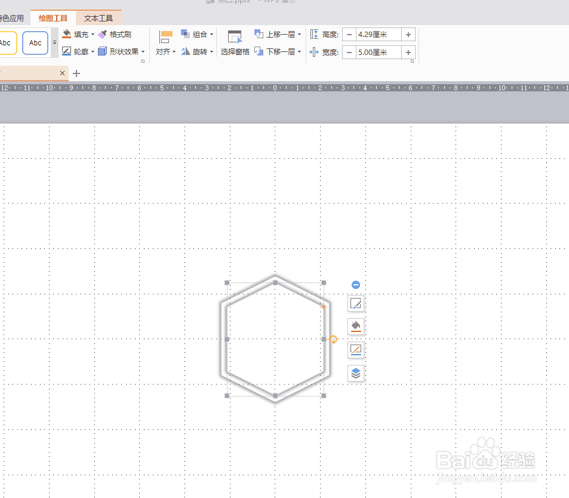
Task: Click minus to decrease 宽度 shape width
Action: point(349,52)
